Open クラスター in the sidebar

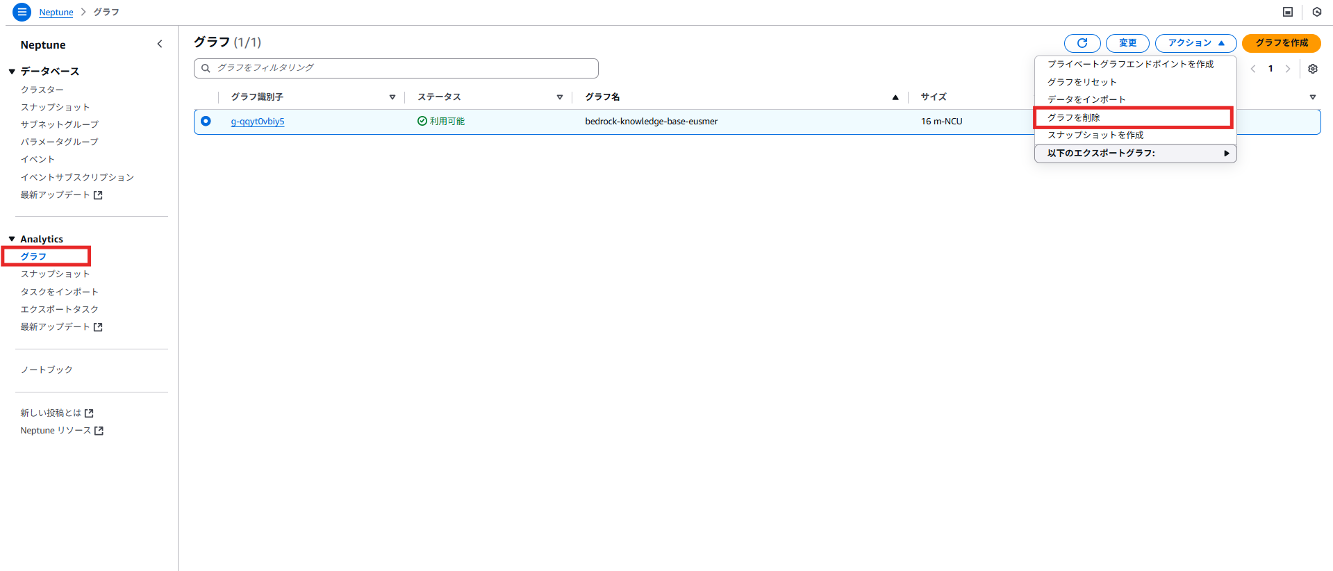pos(42,90)
